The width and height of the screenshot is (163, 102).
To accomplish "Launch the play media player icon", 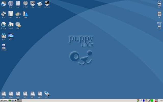I will click(11, 36).
